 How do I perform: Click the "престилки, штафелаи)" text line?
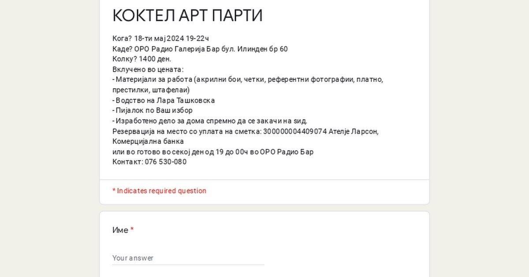pyautogui.click(x=151, y=90)
